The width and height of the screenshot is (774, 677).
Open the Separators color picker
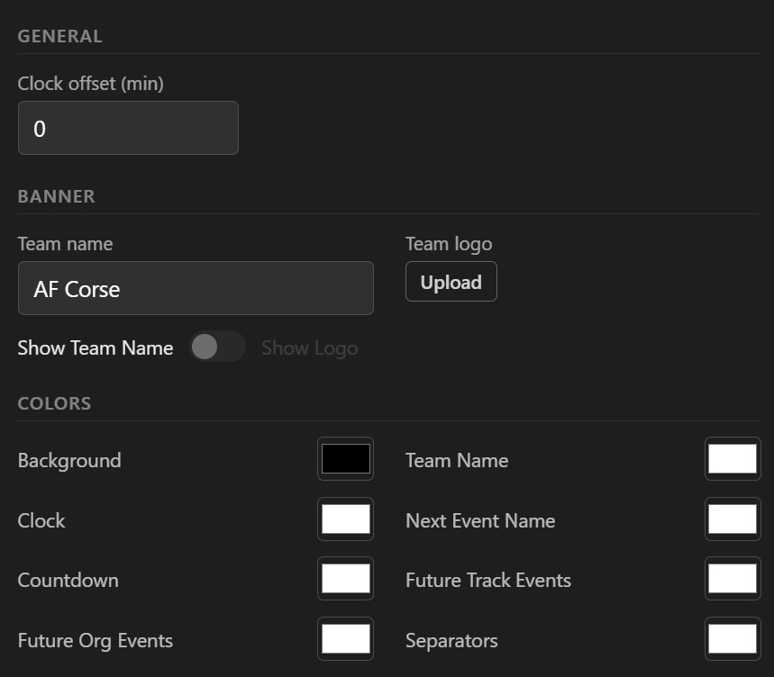tap(732, 638)
